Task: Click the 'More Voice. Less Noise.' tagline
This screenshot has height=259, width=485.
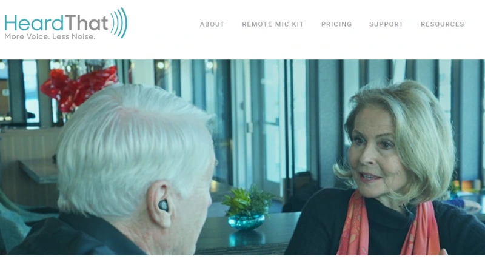Action: click(x=50, y=36)
